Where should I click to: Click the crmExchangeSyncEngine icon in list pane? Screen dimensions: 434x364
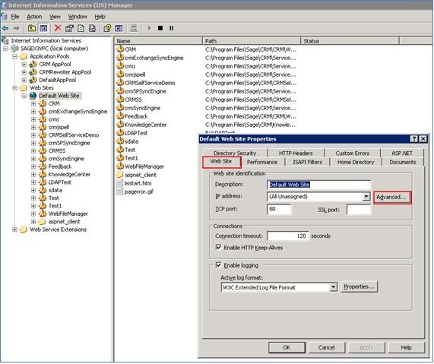pyautogui.click(x=120, y=58)
